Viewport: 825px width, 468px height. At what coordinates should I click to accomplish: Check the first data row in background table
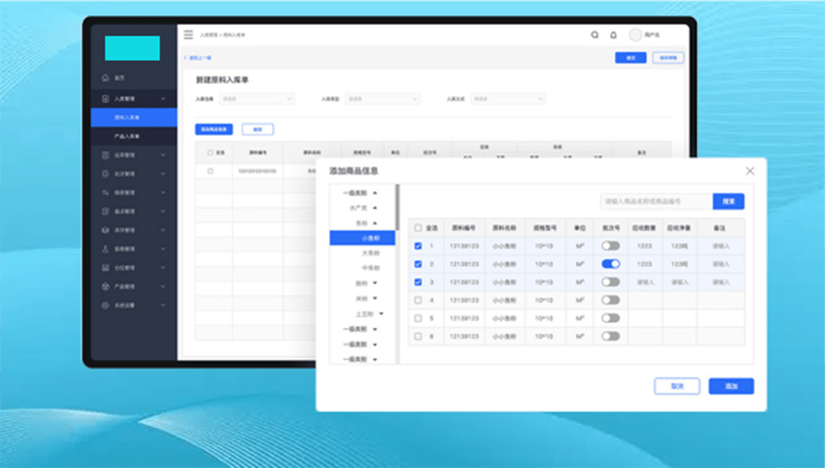(x=210, y=171)
